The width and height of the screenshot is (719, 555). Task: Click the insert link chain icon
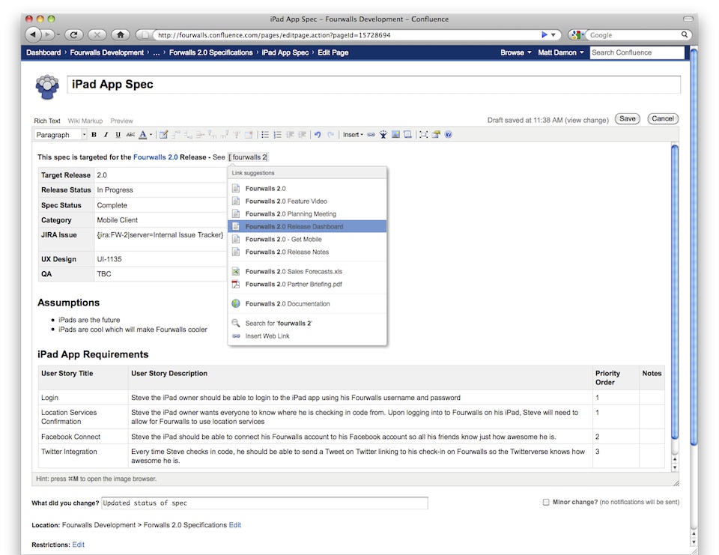coord(371,135)
